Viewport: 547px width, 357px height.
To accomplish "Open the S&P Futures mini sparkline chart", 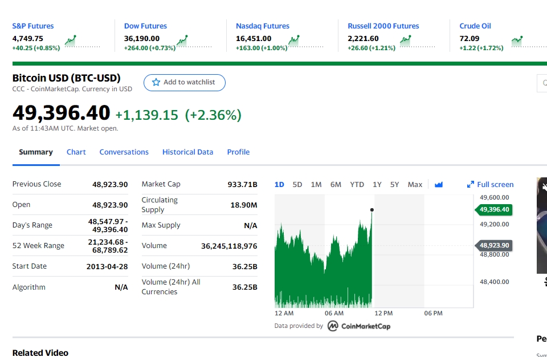I will tap(82, 41).
